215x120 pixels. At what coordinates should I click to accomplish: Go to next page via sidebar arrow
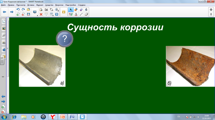pos(3,101)
